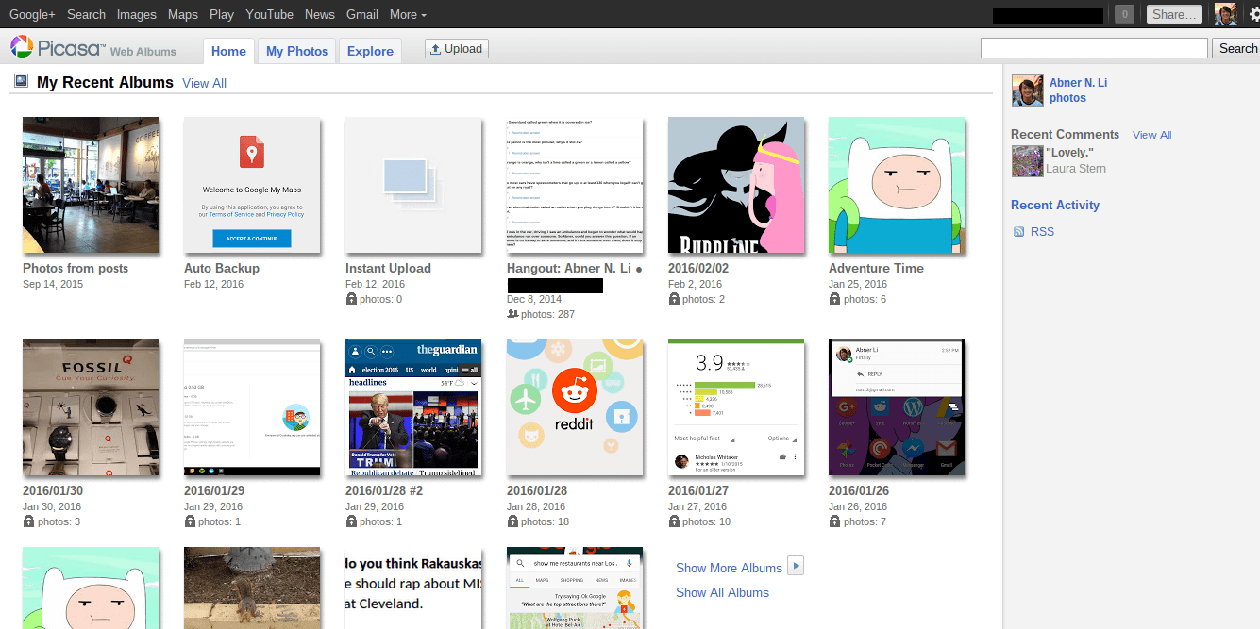This screenshot has height=629, width=1260.
Task: Click the profile avatar in top bar
Action: [x=1225, y=14]
